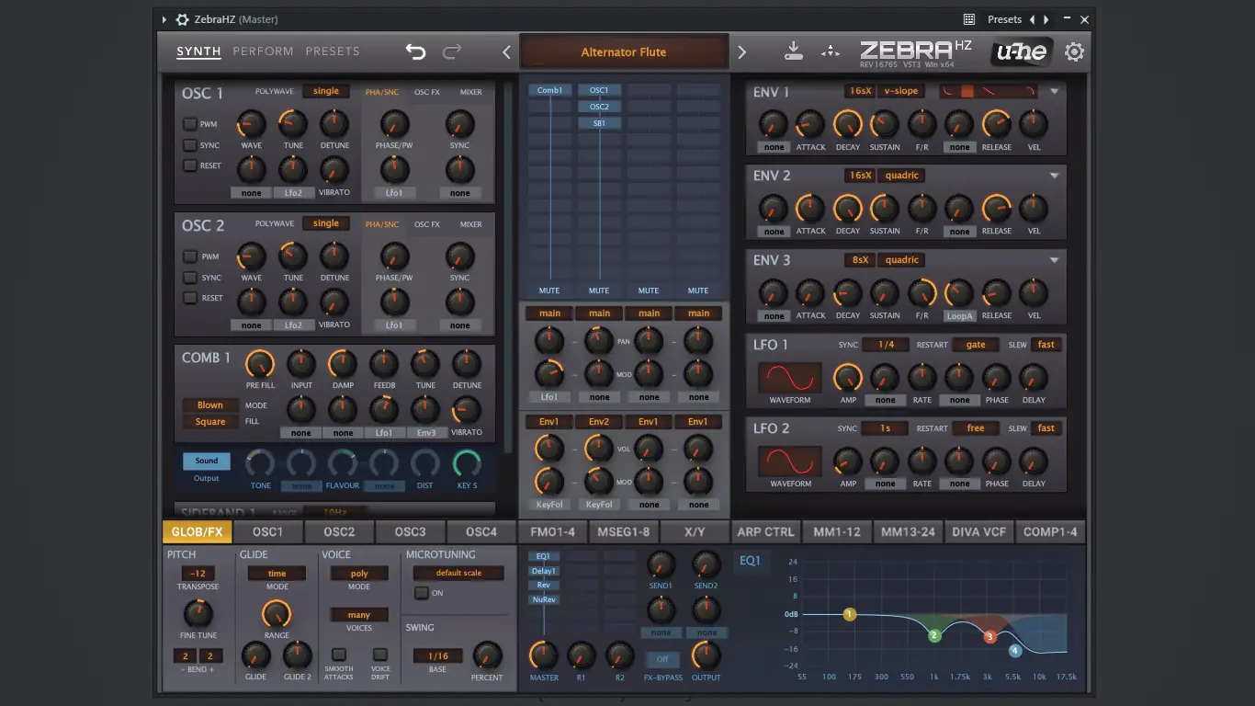Viewport: 1255px width, 706px height.
Task: Click the save preset icon
Action: tap(794, 51)
